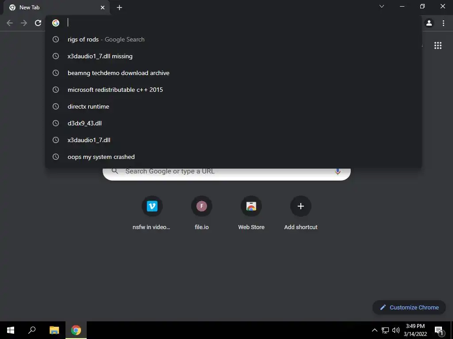Click the clock icon beside 'directx runtime'
Viewport: 453px width, 339px height.
pyautogui.click(x=56, y=106)
